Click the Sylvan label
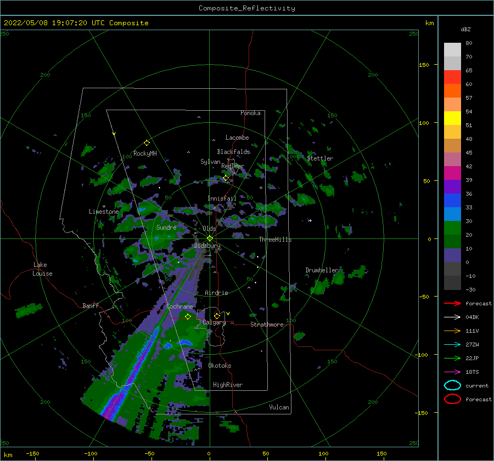494x461 pixels. tap(210, 162)
